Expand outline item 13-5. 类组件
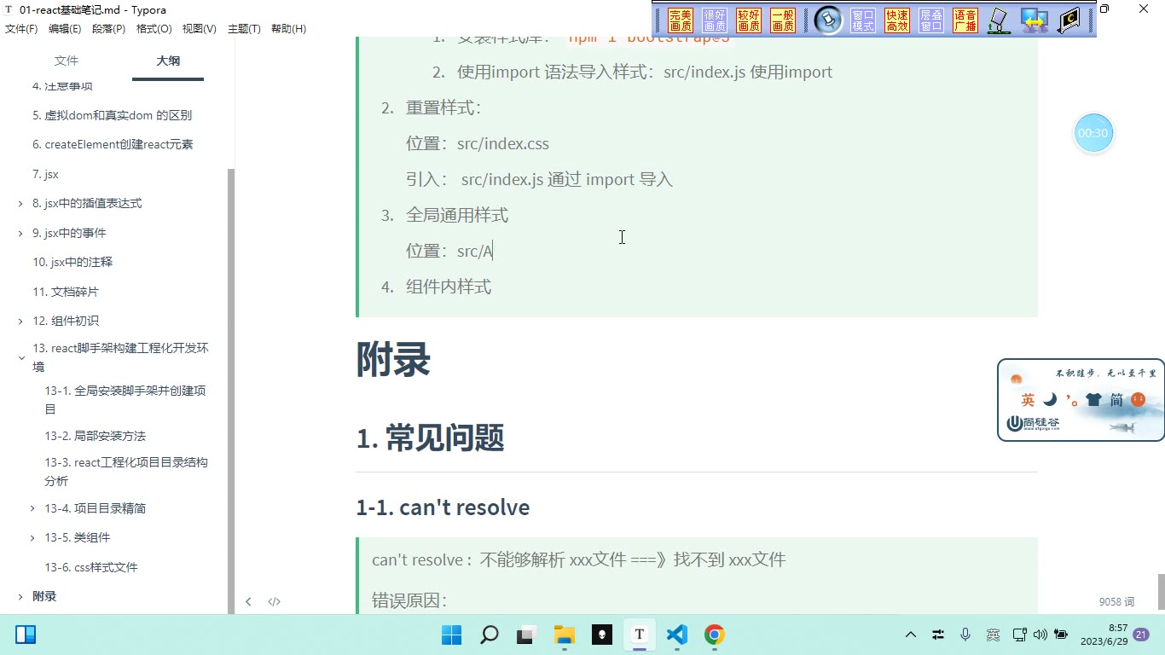The height and width of the screenshot is (655, 1165). pos(32,538)
